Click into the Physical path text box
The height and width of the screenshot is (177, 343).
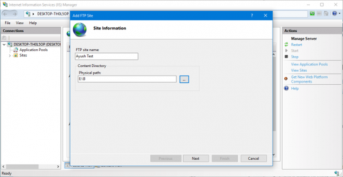tap(127, 79)
